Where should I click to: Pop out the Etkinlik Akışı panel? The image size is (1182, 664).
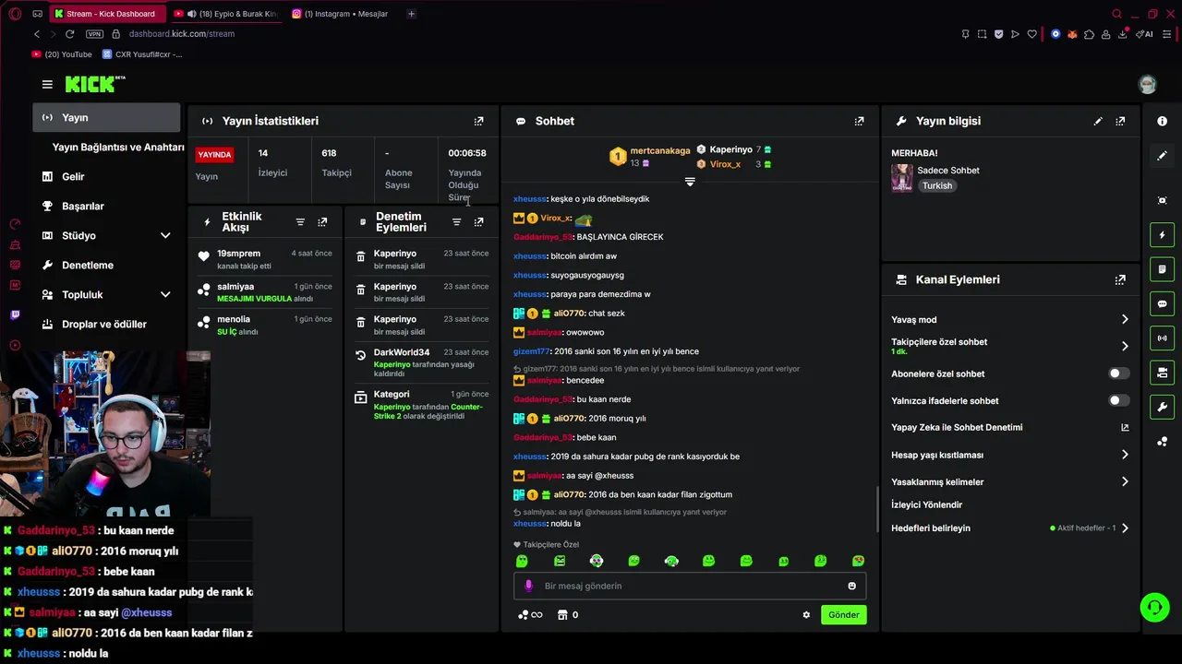(322, 222)
